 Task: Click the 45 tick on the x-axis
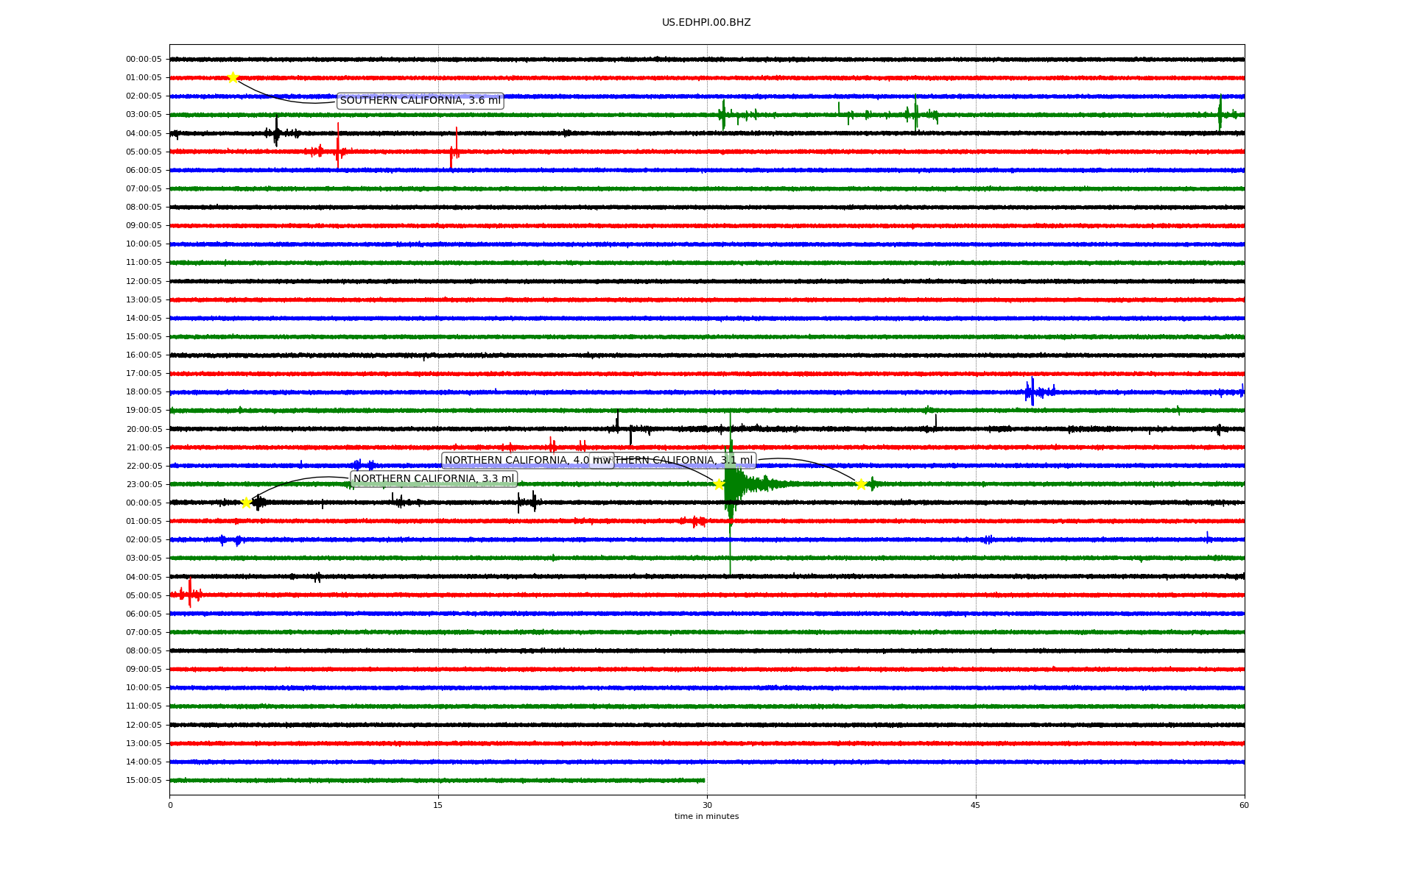click(x=975, y=805)
